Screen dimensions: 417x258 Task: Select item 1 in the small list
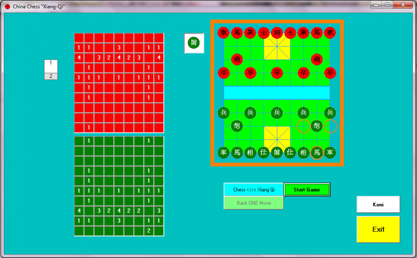pos(51,63)
